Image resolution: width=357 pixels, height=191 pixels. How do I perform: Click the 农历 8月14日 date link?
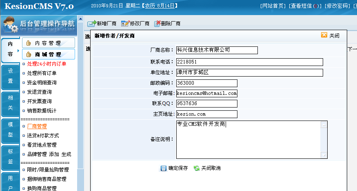pos(160,6)
